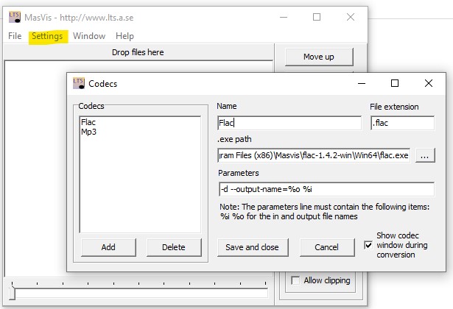Click the MasVis app icon in title bar
Screen dimensions: 453x309
(14, 17)
